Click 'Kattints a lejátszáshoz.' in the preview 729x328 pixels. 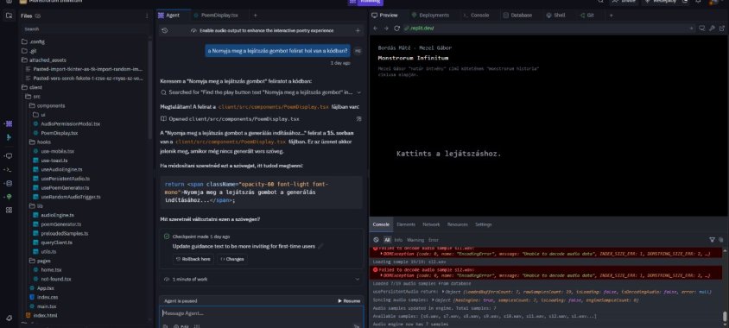point(448,154)
